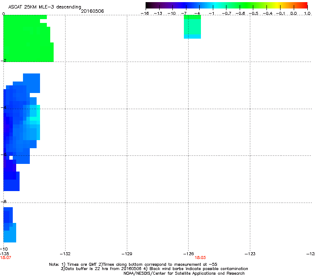Click the -129 longitude axis label

[x=127, y=254]
